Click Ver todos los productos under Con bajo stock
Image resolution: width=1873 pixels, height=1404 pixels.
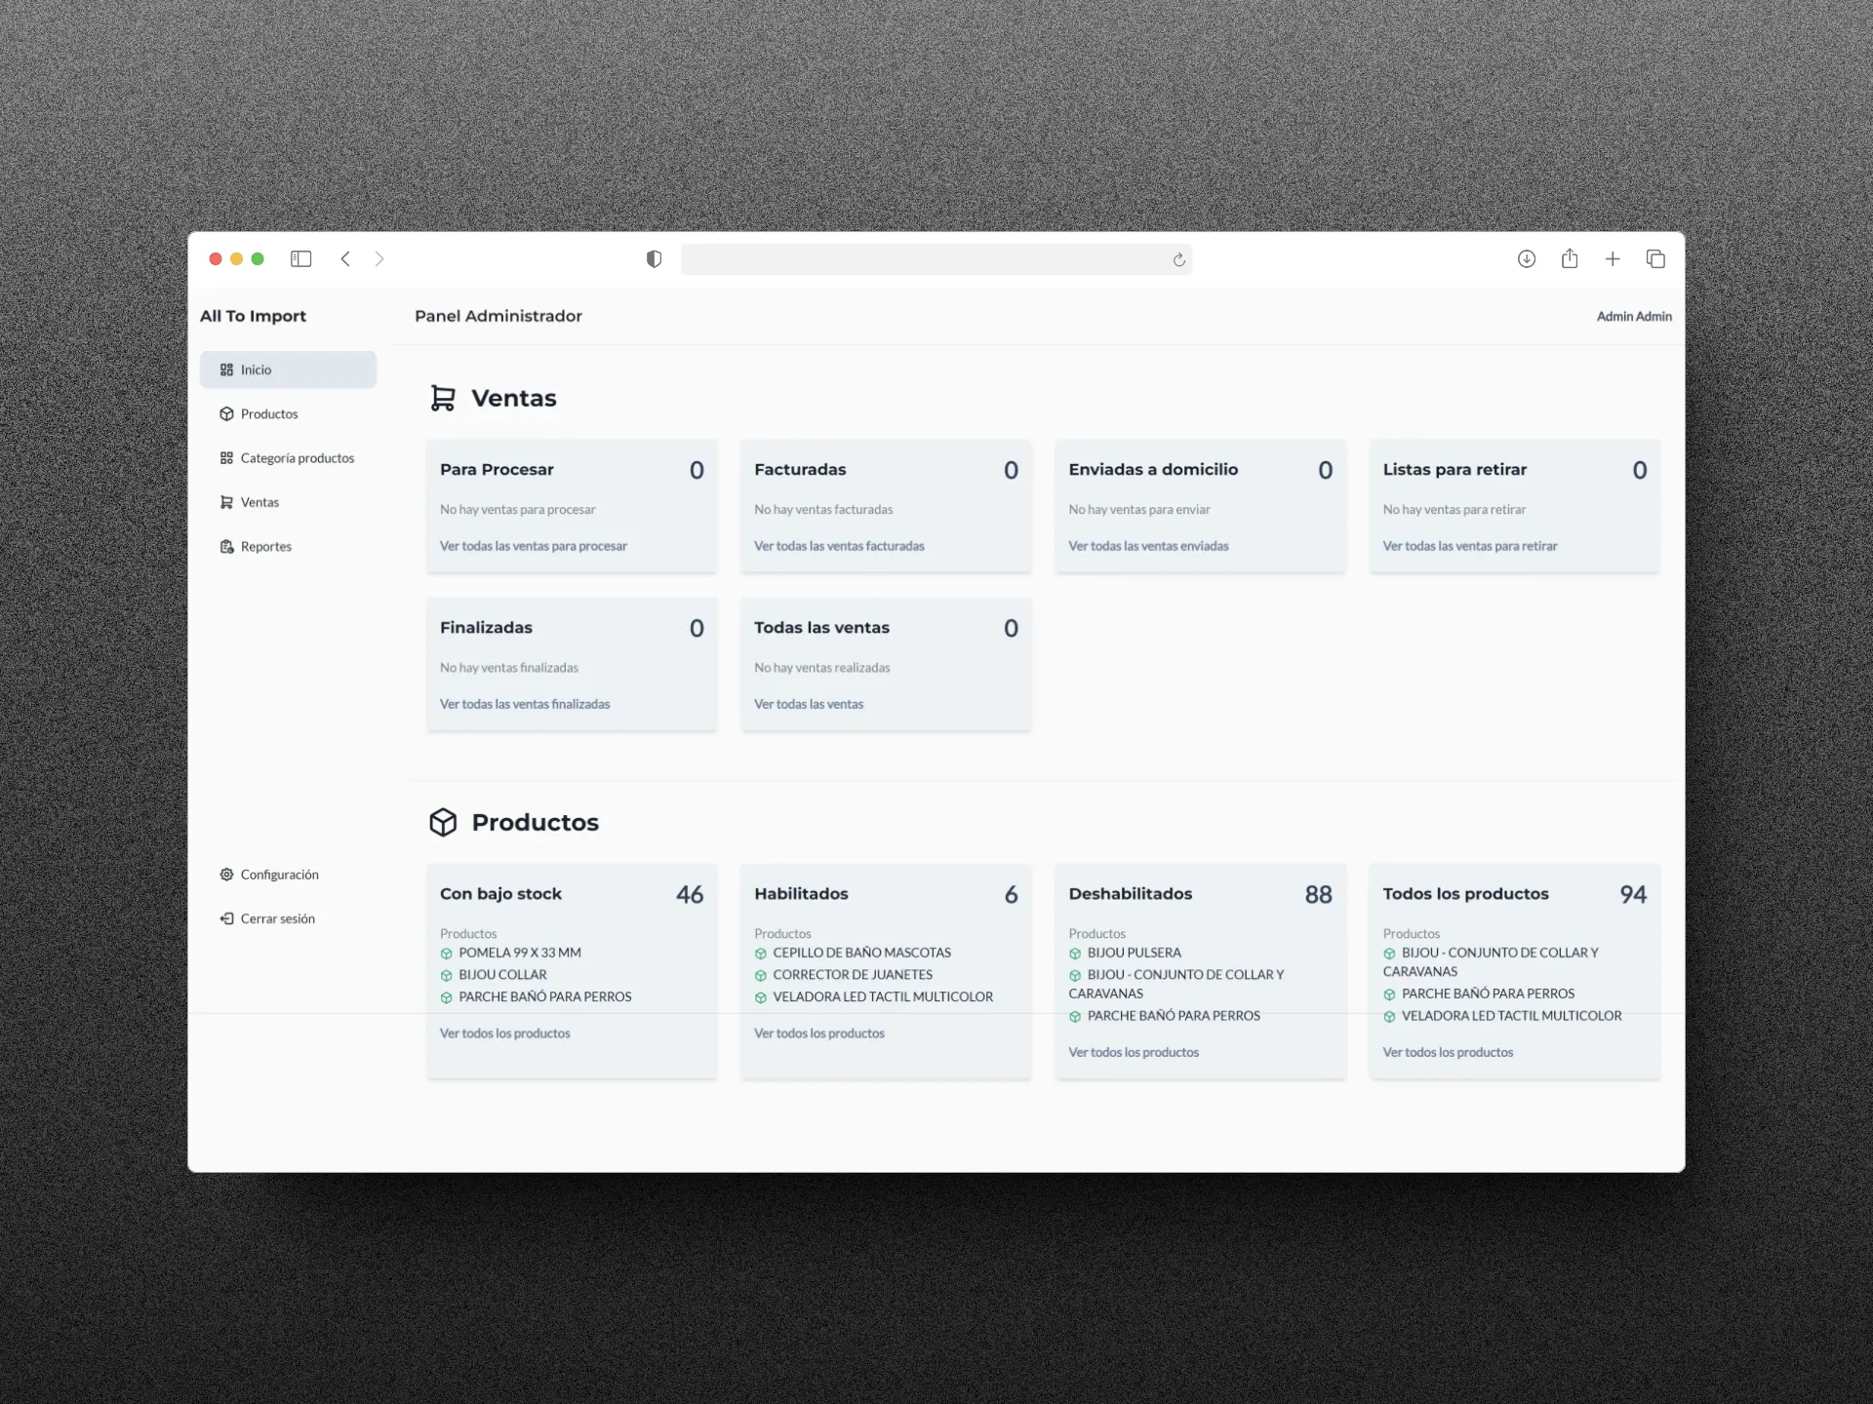(505, 1033)
